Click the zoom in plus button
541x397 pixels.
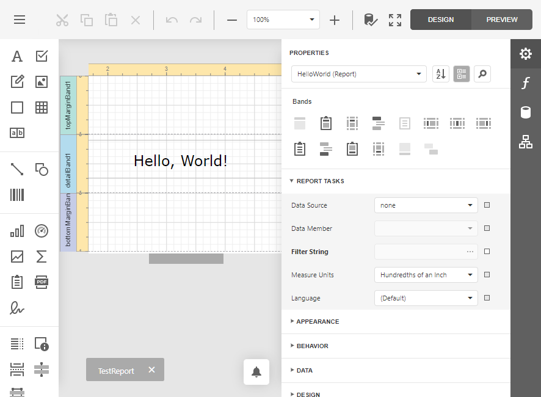click(x=335, y=20)
